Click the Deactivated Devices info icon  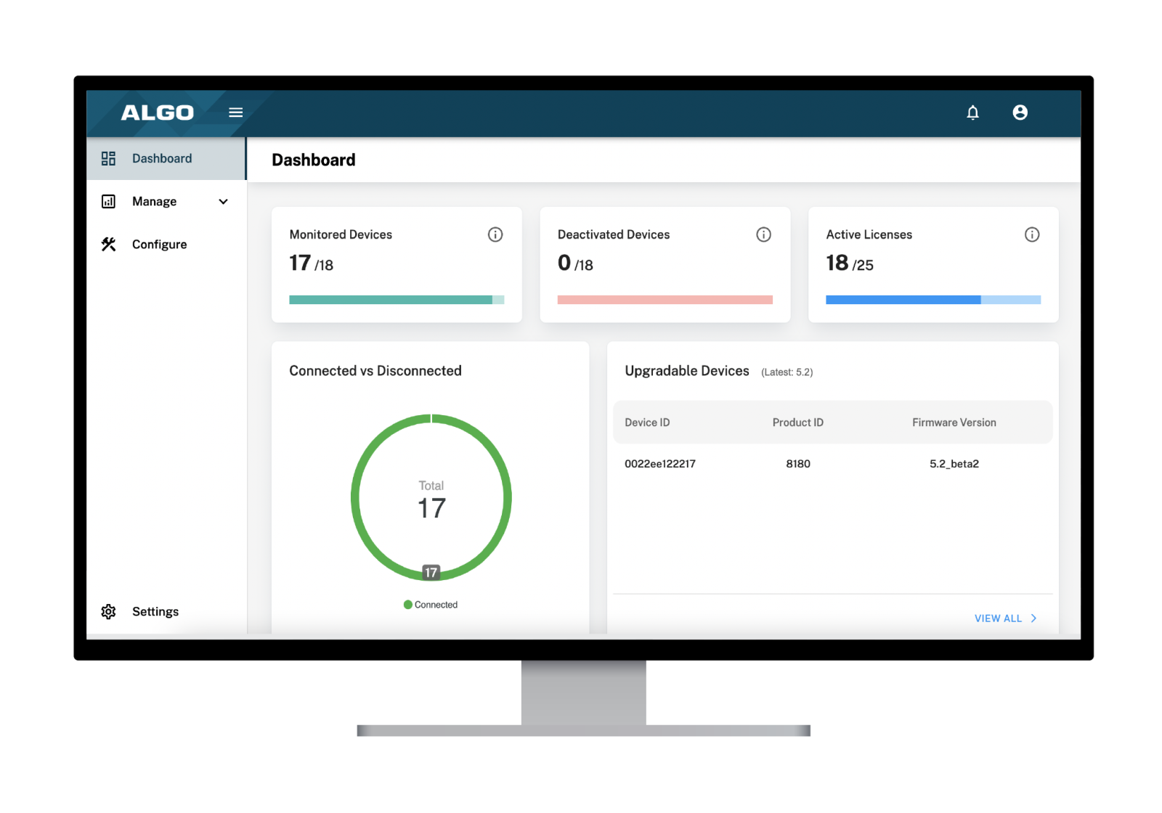(763, 234)
